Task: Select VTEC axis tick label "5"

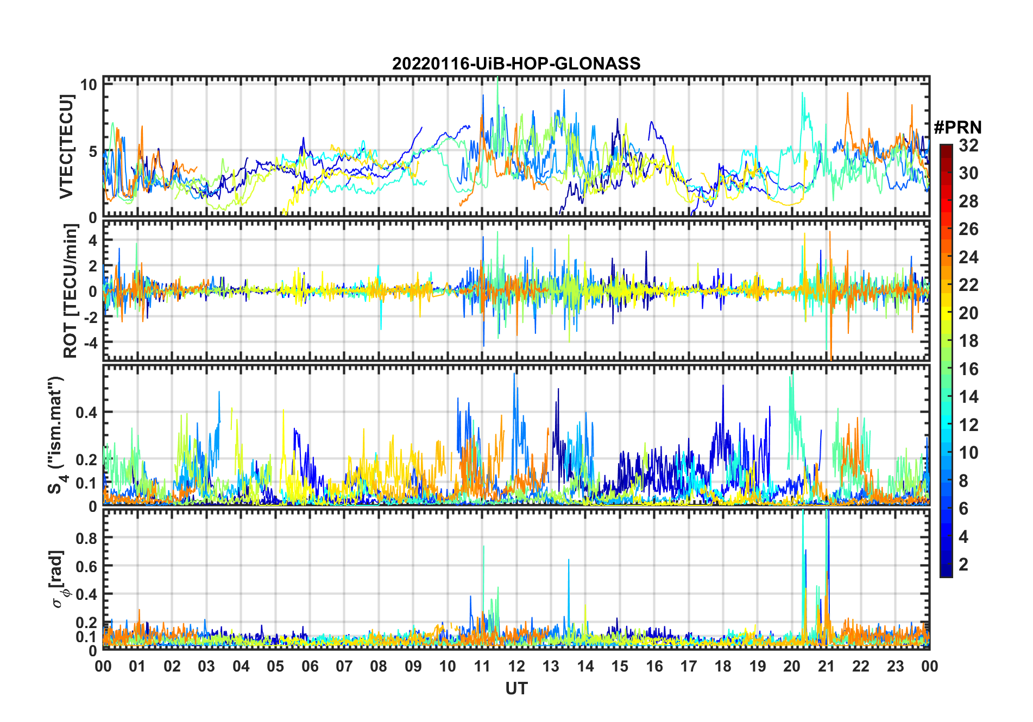Action: pyautogui.click(x=93, y=151)
